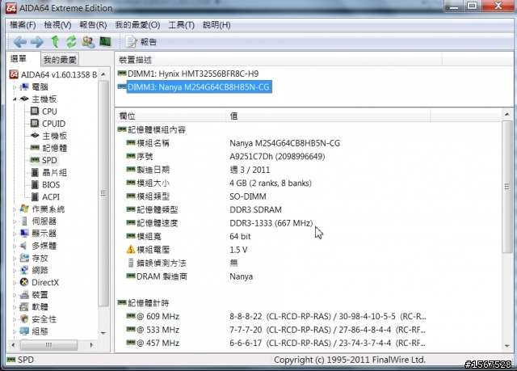This screenshot has width=517, height=371.
Task: Click the 裝置 devices icon
Action: tap(24, 294)
